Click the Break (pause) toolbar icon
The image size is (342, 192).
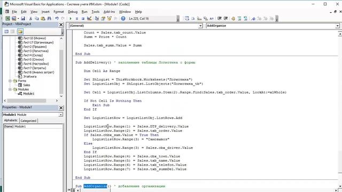pyautogui.click(x=77, y=19)
